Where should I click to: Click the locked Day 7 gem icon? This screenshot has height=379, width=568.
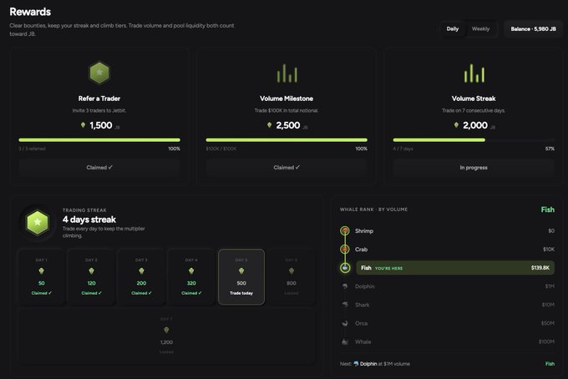click(x=166, y=330)
